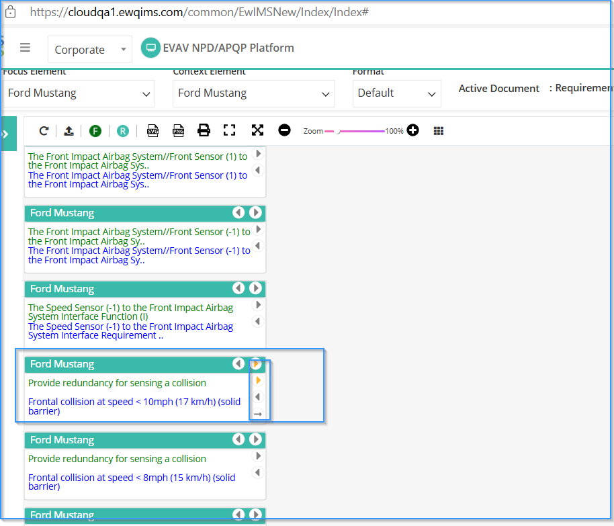Click 'Provide redundancy' text above 8mph requirement
614x526 pixels.
pyautogui.click(x=117, y=459)
